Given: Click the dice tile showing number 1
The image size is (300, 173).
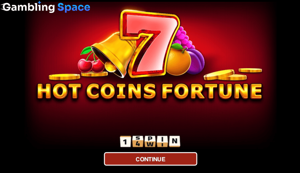Looking at the screenshot, I should coord(125,141).
